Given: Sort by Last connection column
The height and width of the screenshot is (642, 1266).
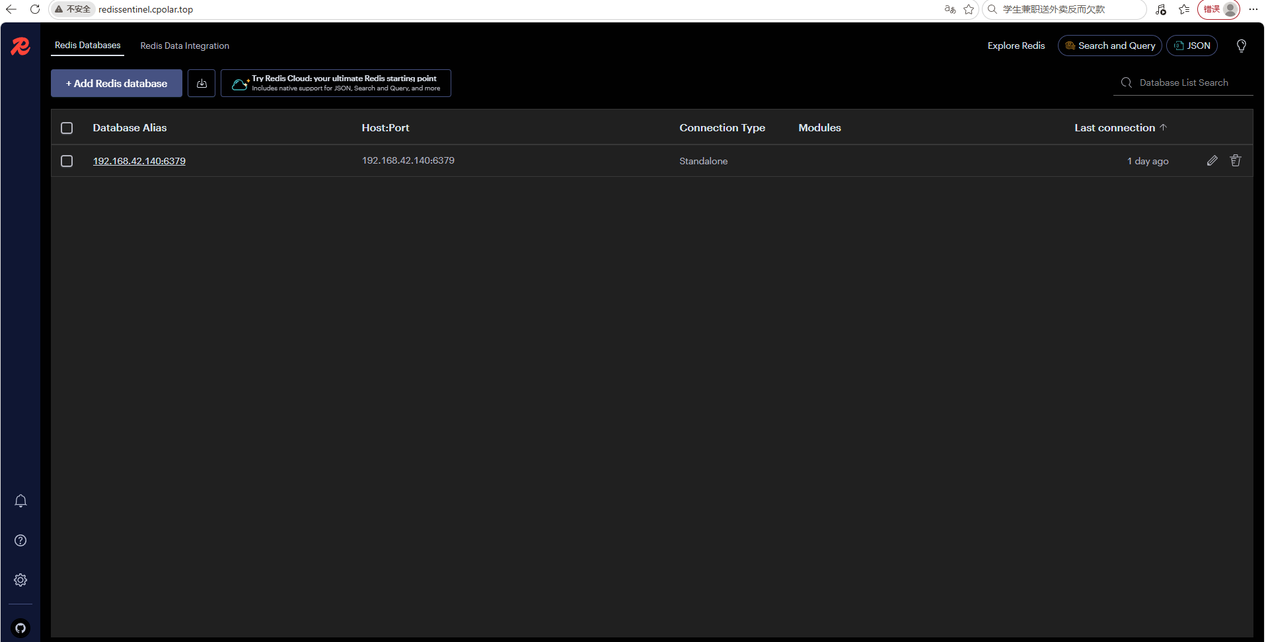Looking at the screenshot, I should tap(1121, 128).
